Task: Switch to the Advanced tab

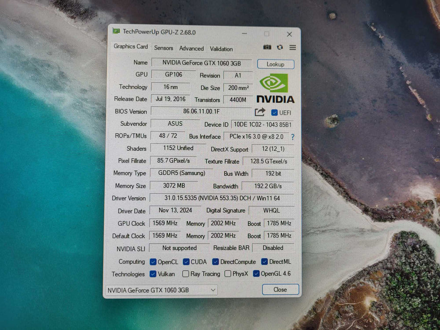Action: [x=191, y=49]
